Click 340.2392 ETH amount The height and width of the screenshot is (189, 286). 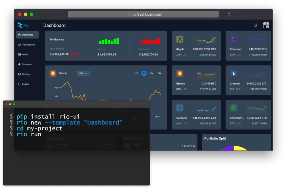[257, 49]
